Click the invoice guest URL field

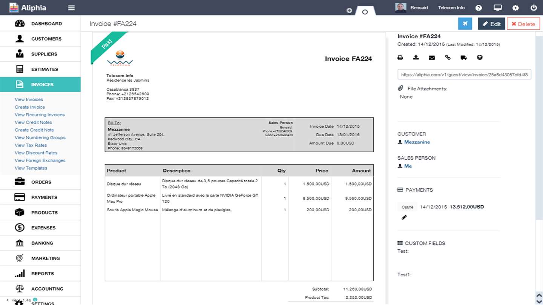click(464, 75)
